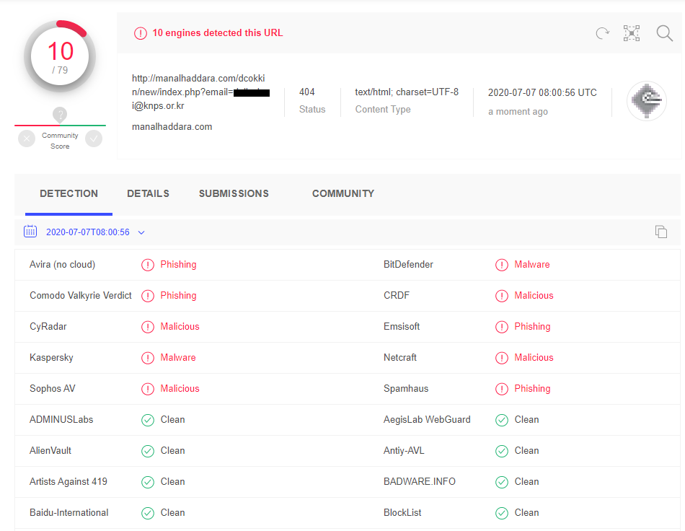
Task: Click Comodo Valkyrie Verdict warning icon
Action: [x=148, y=296]
